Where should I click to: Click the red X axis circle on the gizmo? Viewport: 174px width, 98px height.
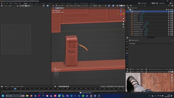121,14
